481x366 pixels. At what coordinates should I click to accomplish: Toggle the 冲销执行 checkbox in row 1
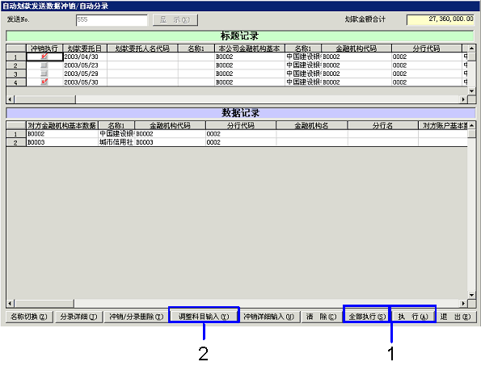pyautogui.click(x=44, y=57)
